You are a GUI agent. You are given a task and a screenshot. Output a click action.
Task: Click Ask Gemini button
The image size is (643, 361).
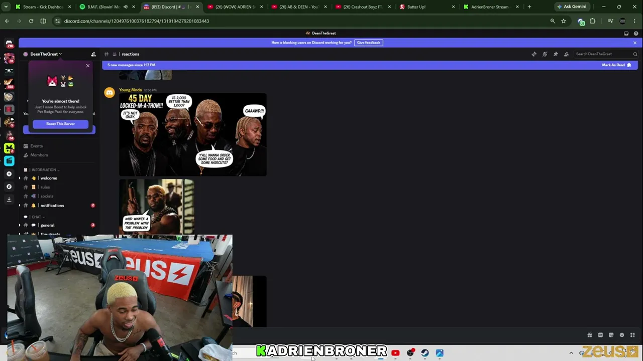[x=572, y=7]
